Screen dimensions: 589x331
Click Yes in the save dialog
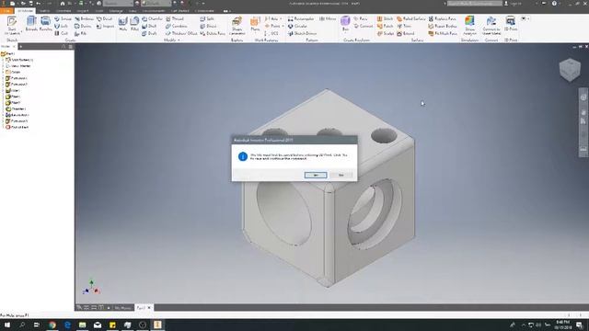click(x=316, y=176)
